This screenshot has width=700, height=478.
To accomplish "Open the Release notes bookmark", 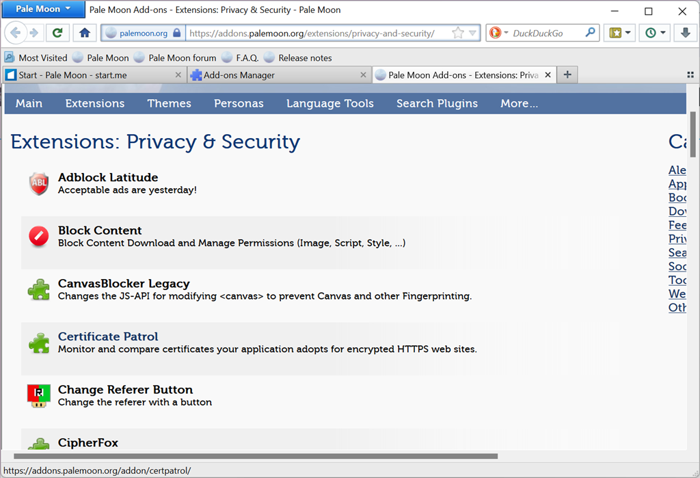I will click(298, 57).
